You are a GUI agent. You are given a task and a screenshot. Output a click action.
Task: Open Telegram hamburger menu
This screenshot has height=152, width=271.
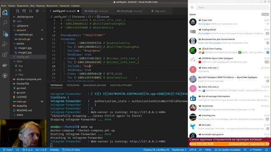(x=192, y=8)
